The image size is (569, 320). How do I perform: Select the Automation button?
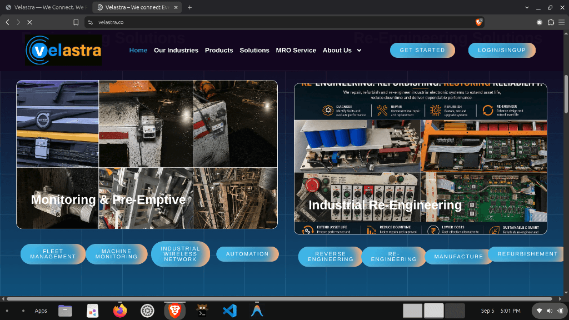pyautogui.click(x=247, y=254)
